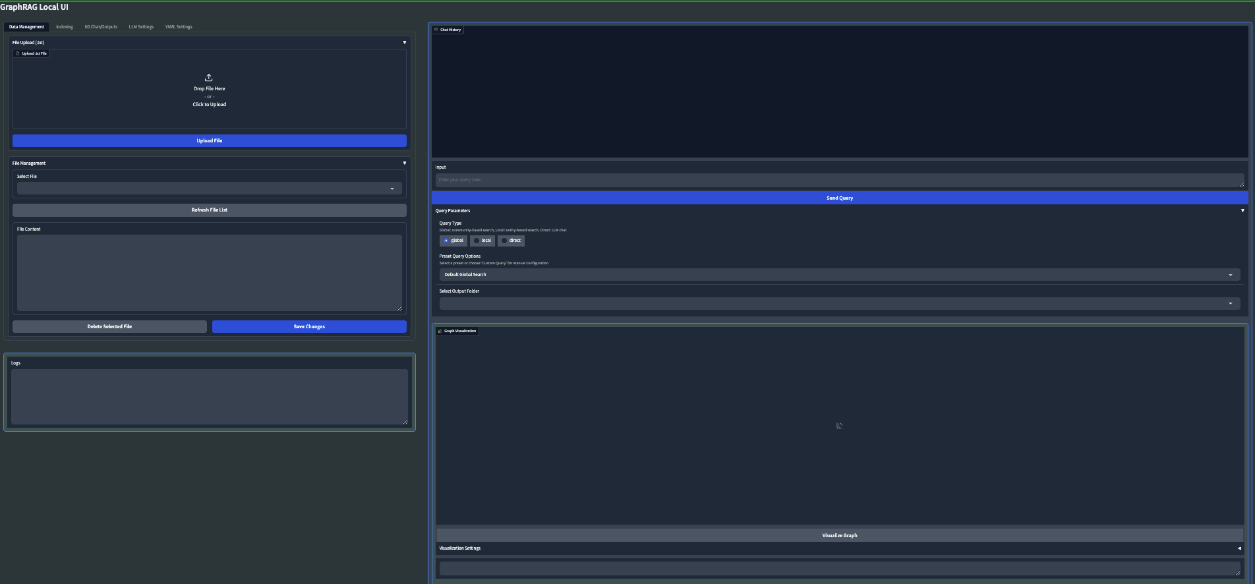The height and width of the screenshot is (584, 1255).
Task: Open the KG Chat/Outputs tab
Action: [x=101, y=27]
